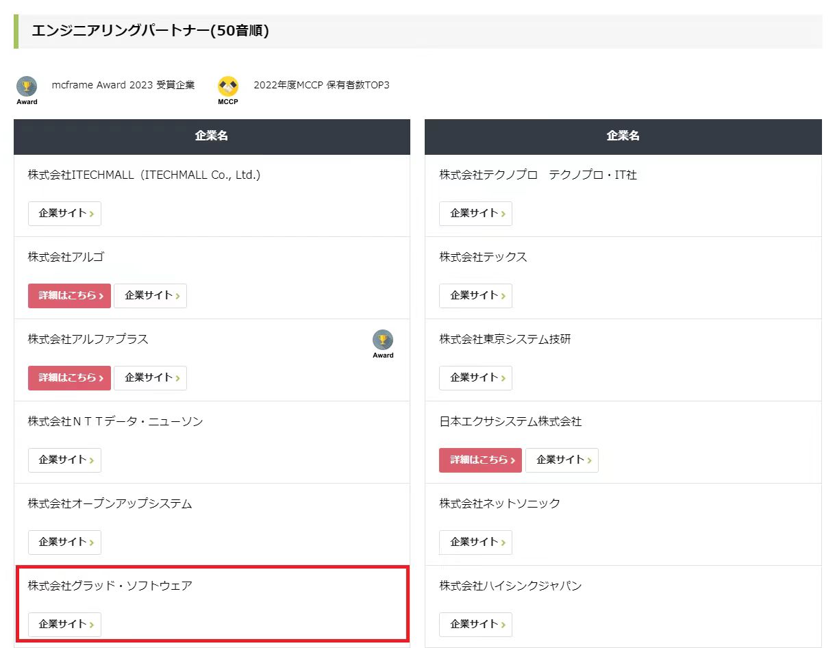This screenshot has width=835, height=648.
Task: Click the MCCP handshake icon in the legend
Action: pyautogui.click(x=228, y=86)
